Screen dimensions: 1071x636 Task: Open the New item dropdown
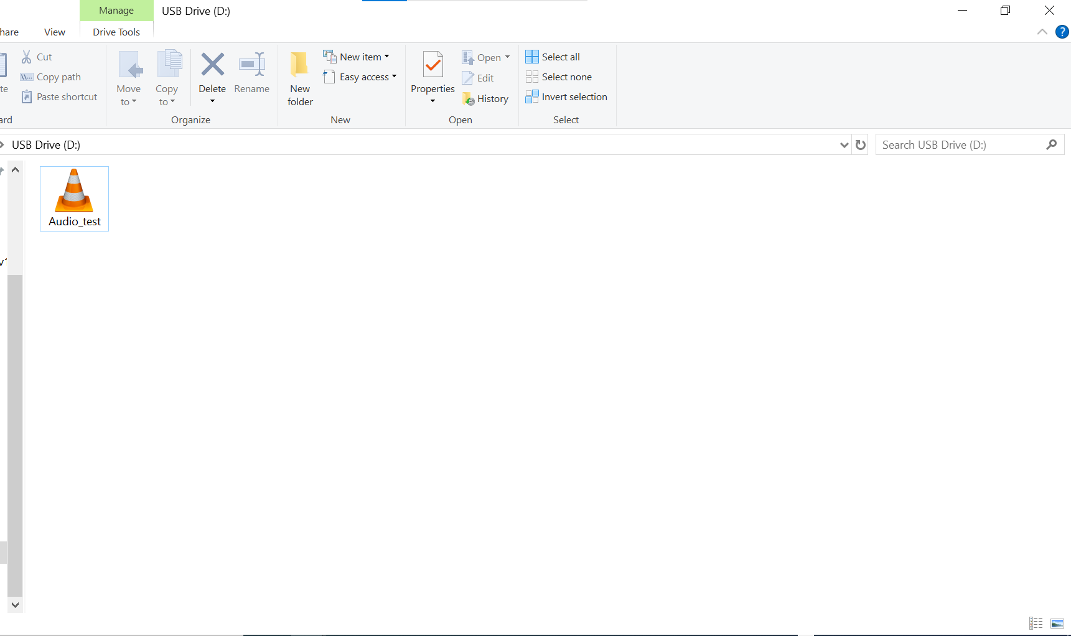357,57
